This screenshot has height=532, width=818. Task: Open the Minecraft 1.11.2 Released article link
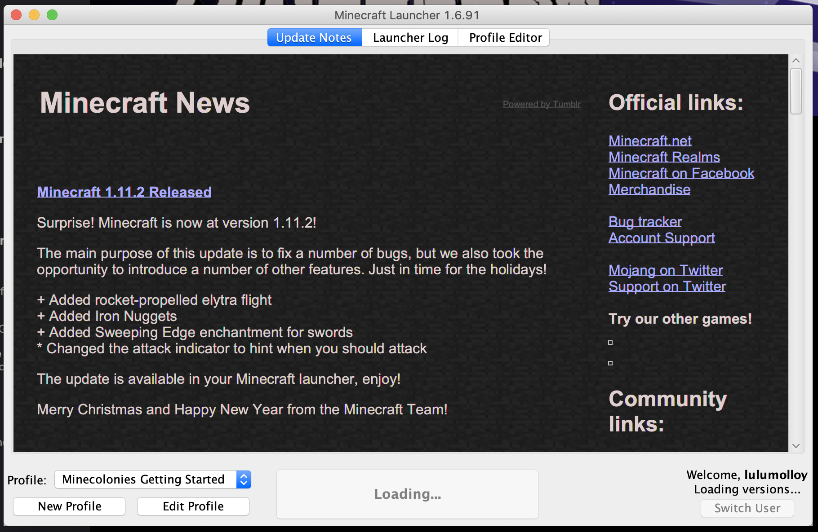124,192
